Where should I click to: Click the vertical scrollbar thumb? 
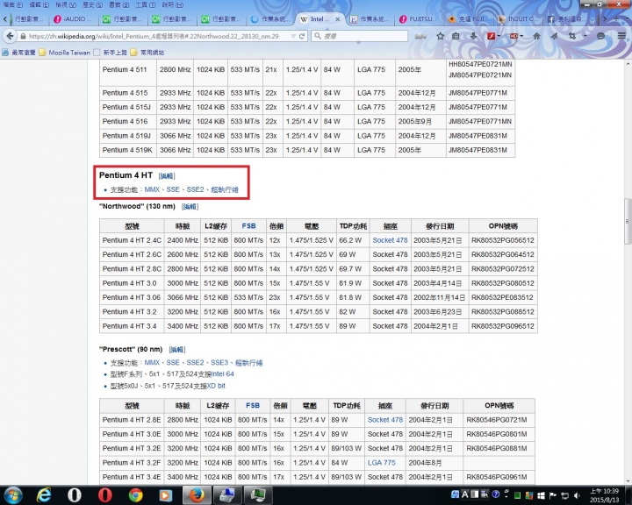coord(627,221)
